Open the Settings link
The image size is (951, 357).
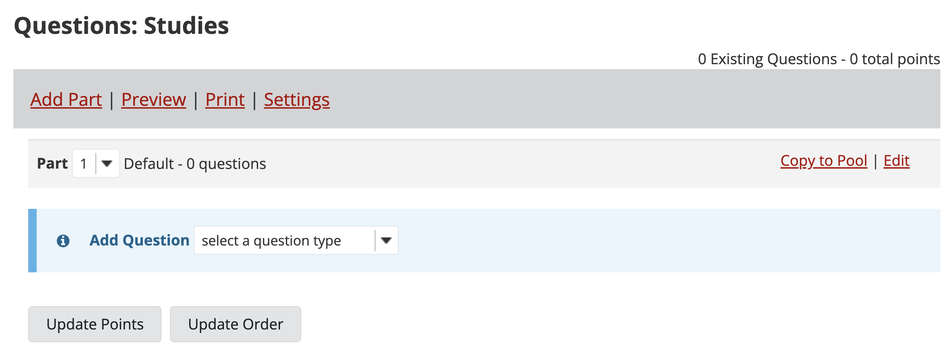pos(297,100)
